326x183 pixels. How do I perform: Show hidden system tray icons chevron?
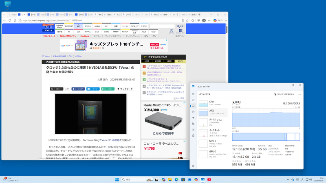click(x=288, y=179)
